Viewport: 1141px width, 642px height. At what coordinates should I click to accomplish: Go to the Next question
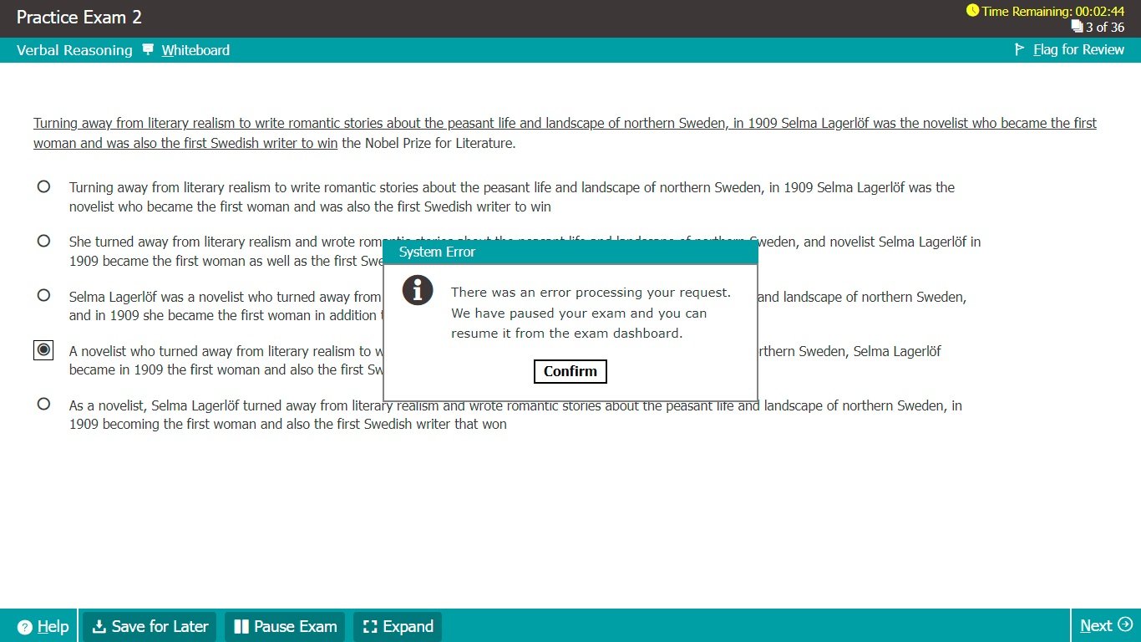coord(1104,625)
